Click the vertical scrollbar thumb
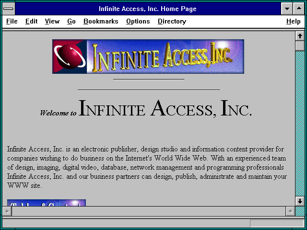The width and height of the screenshot is (307, 230). point(300,46)
